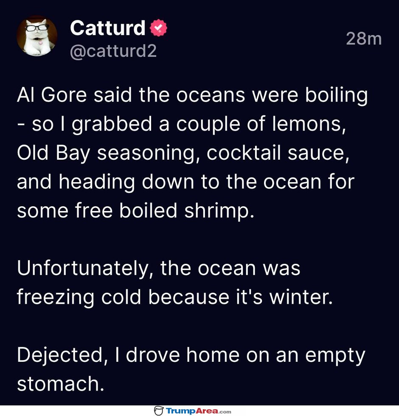Viewport: 399px width, 416px height.
Task: Click the TrumpArea hair logo icon
Action: click(159, 410)
